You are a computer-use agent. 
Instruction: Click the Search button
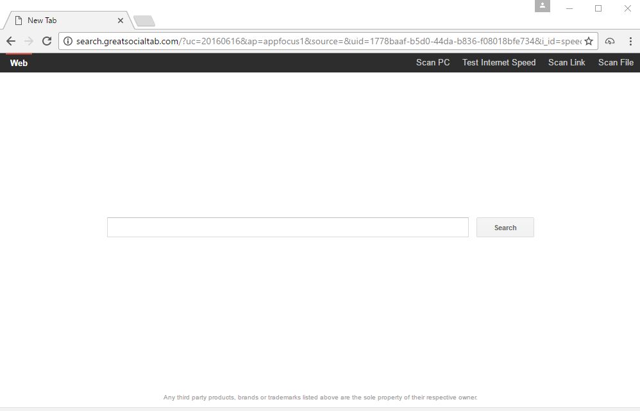(x=505, y=227)
